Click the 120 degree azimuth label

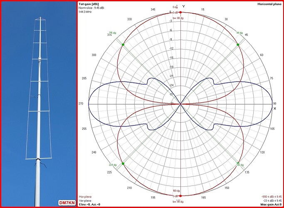(262, 152)
